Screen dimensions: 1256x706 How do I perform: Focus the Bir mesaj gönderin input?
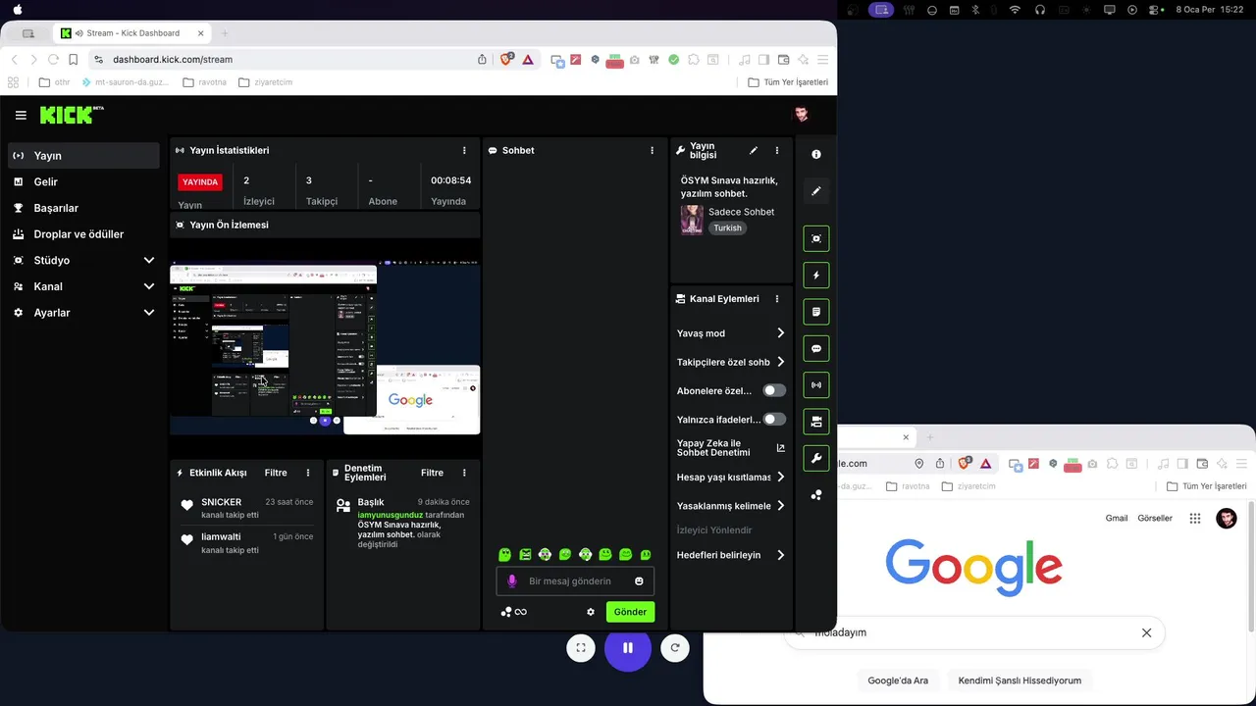(x=575, y=581)
